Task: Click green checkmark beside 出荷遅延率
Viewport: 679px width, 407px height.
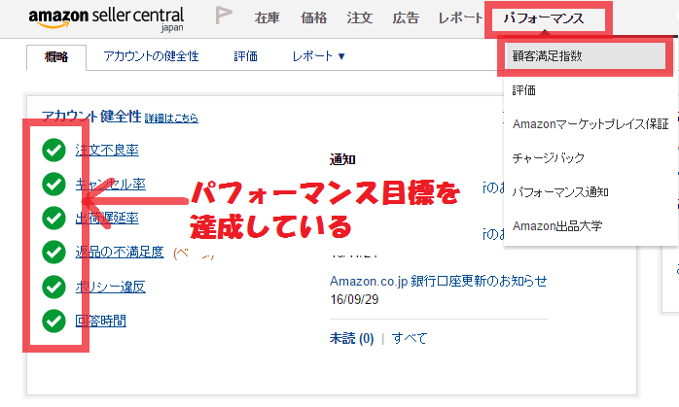Action: 54,218
